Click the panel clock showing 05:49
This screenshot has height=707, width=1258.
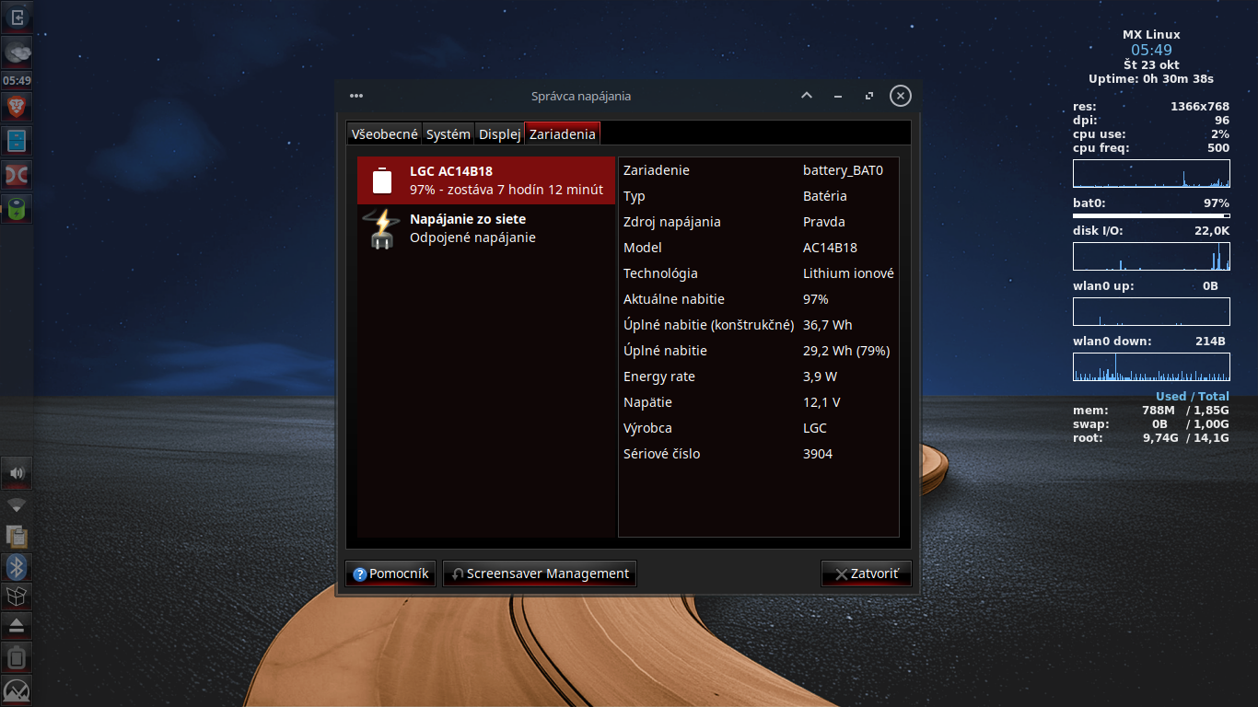coord(17,80)
